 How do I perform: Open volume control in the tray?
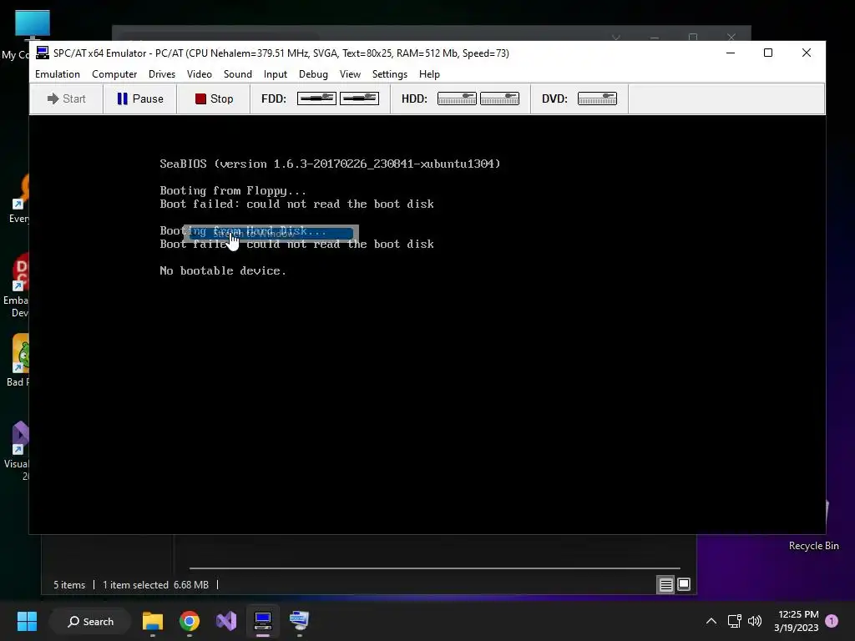[755, 621]
